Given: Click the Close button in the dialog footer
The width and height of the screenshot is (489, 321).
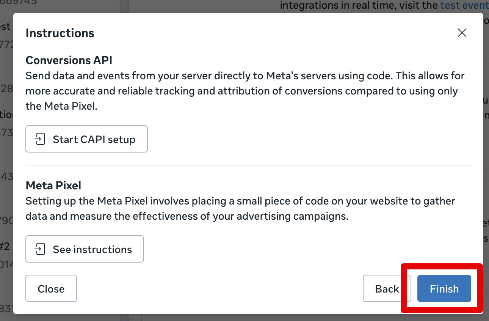Looking at the screenshot, I should (51, 289).
